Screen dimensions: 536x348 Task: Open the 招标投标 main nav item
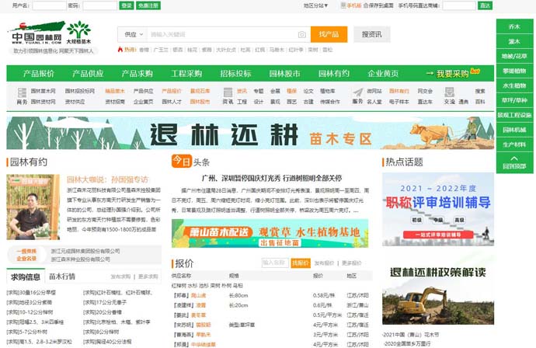[235, 74]
